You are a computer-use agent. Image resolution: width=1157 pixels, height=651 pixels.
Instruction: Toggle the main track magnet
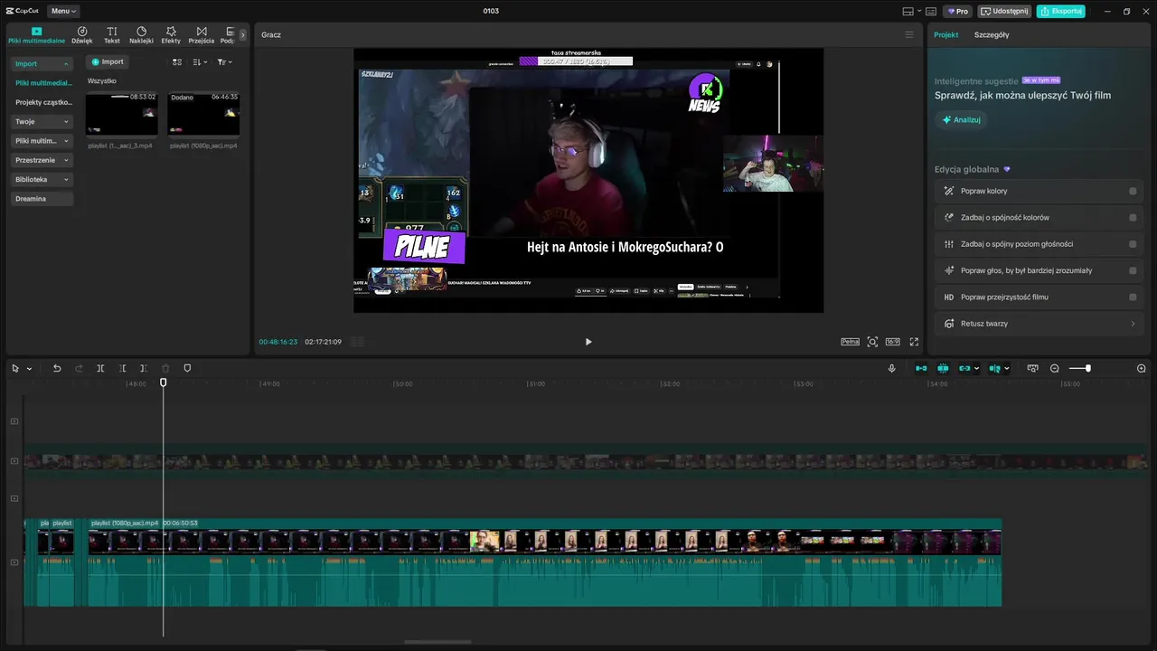click(921, 368)
